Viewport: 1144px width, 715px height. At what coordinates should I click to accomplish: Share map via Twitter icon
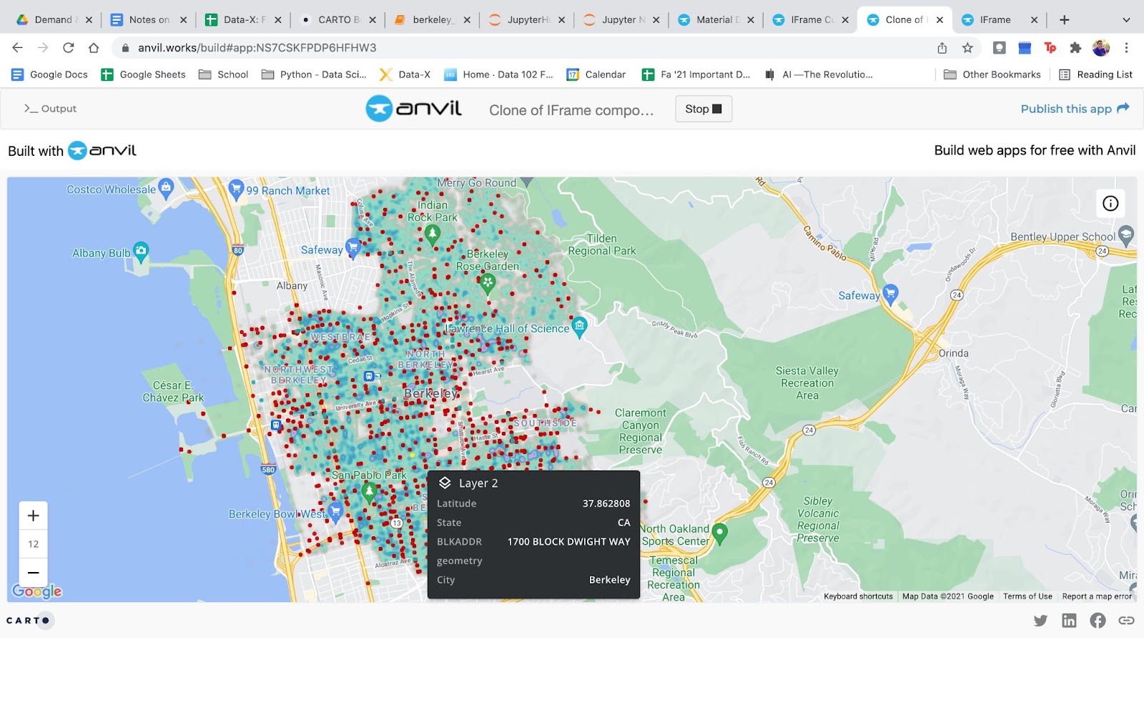1040,621
